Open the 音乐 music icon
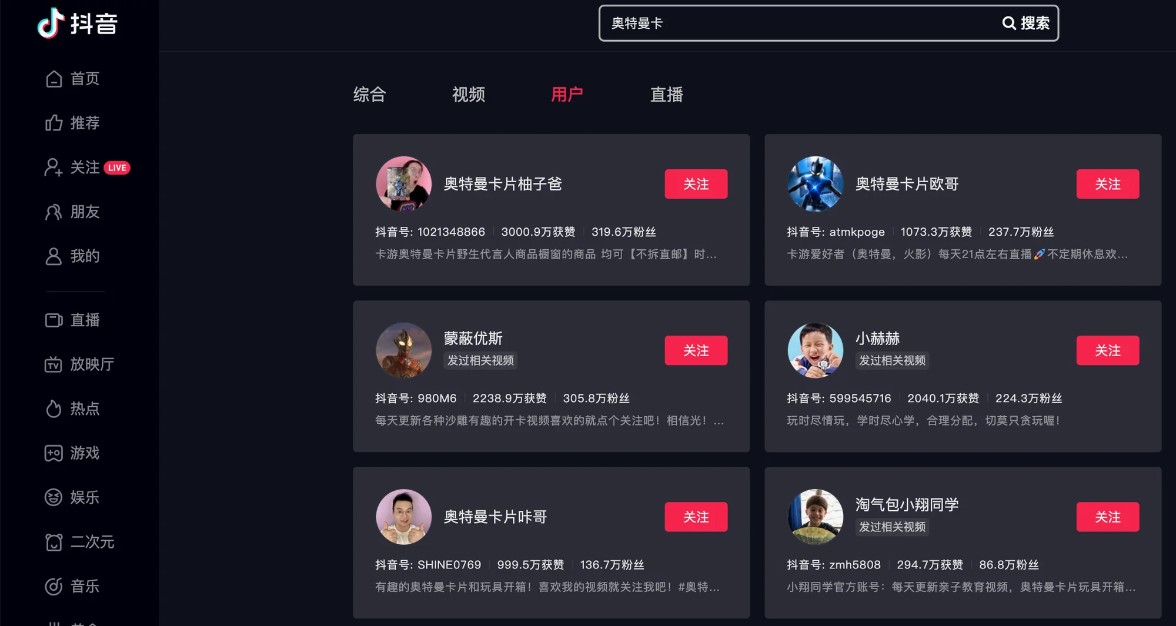This screenshot has width=1176, height=626. click(54, 586)
